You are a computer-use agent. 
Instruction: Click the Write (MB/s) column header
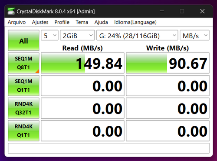168,48
